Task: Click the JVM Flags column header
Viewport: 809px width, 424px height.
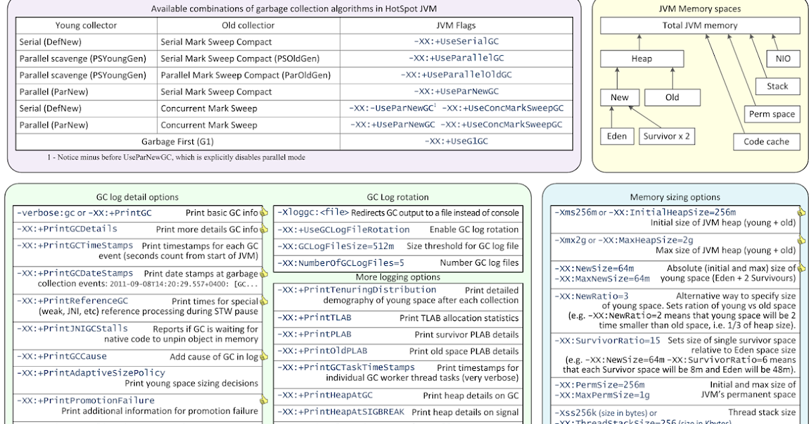Action: pyautogui.click(x=456, y=26)
